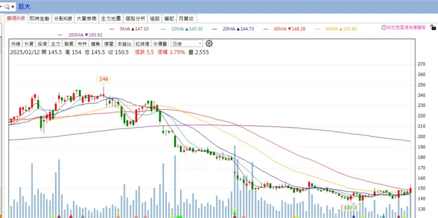Open the tab between 個股分析 and 筆記

pyautogui.click(x=154, y=19)
